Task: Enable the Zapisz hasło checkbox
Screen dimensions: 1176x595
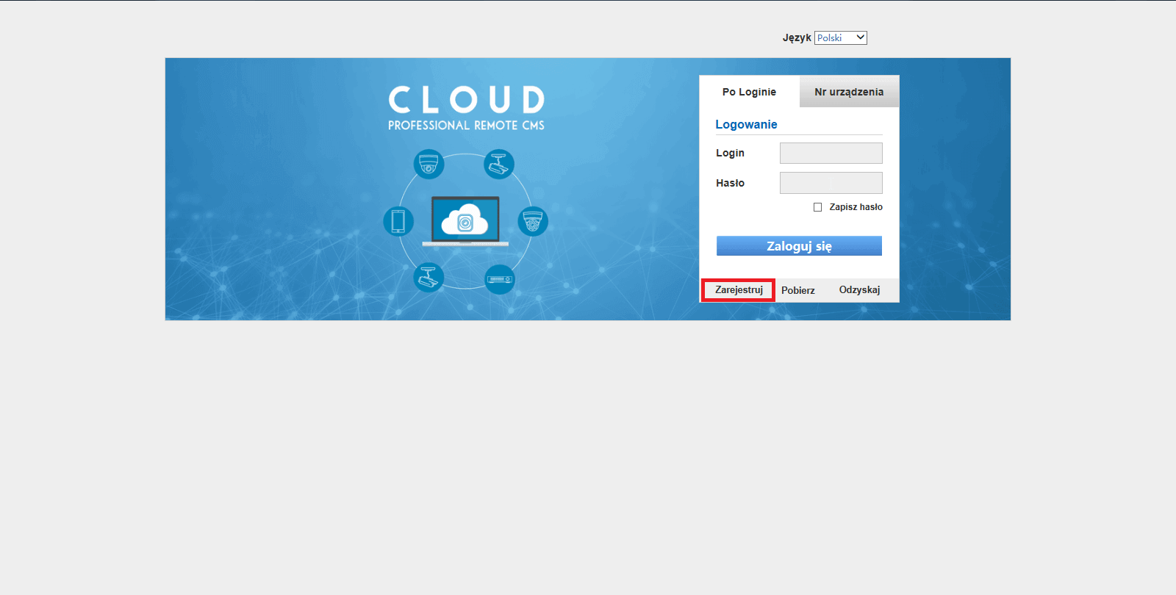Action: [817, 207]
